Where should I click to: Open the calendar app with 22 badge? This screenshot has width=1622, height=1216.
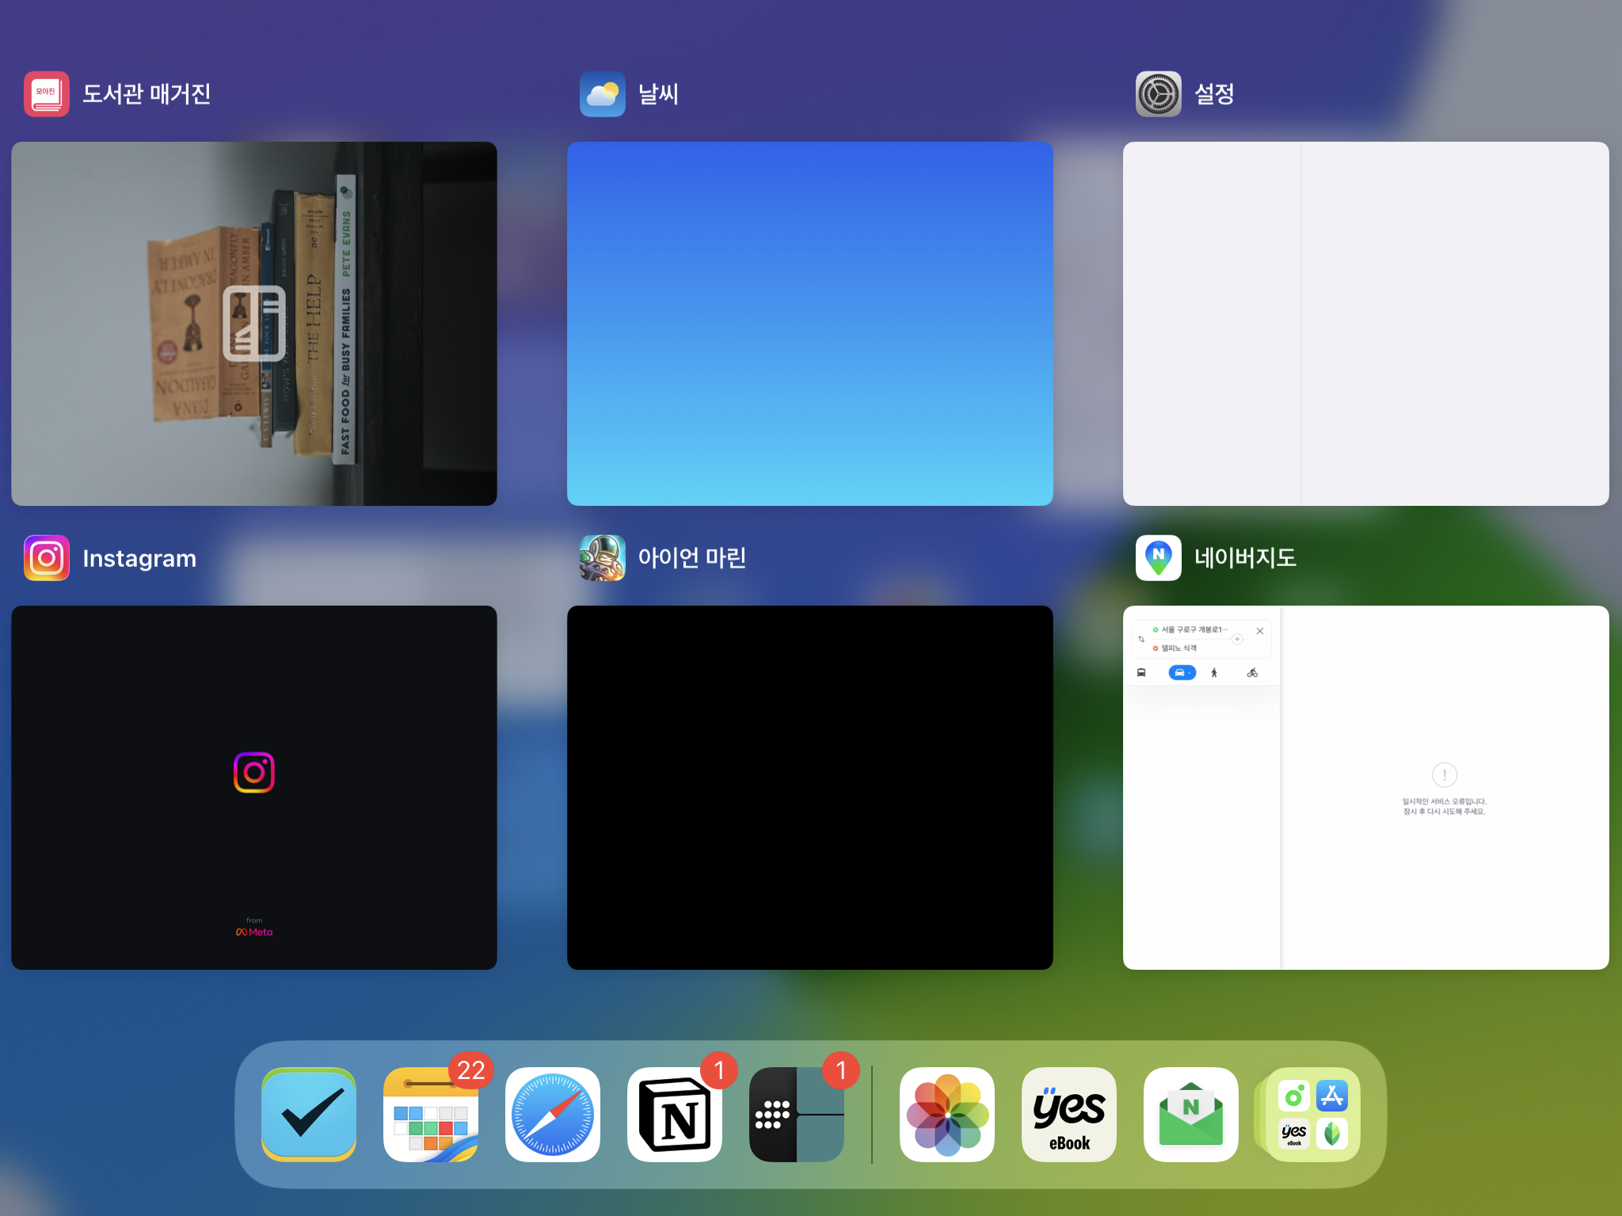[431, 1114]
